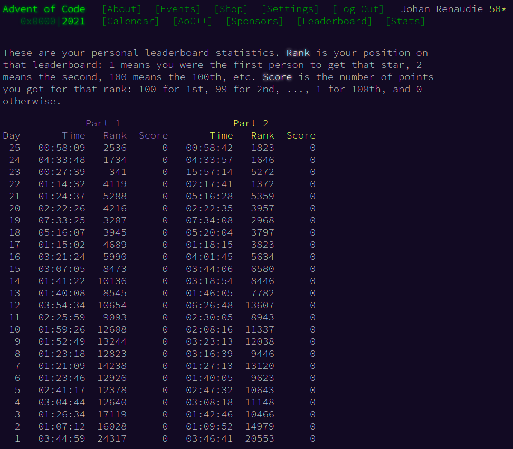Select Day 14 part 1 rank 10136
This screenshot has width=513, height=449.
[x=112, y=281]
